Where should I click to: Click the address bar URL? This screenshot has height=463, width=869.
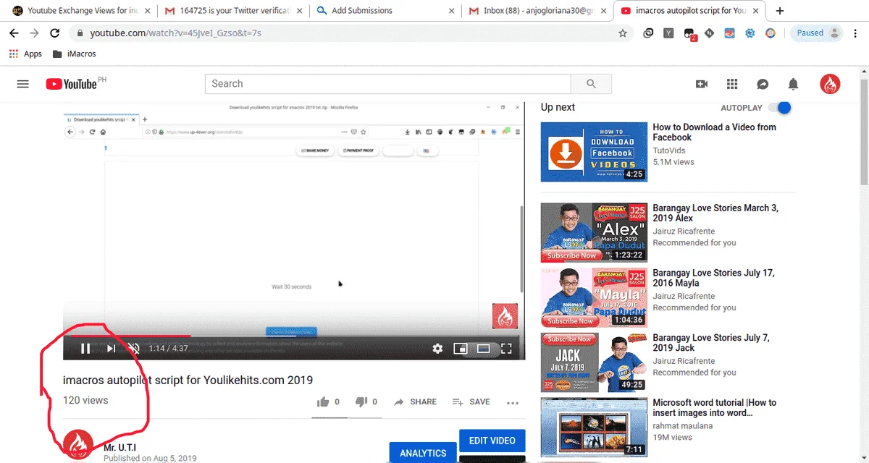coord(176,33)
